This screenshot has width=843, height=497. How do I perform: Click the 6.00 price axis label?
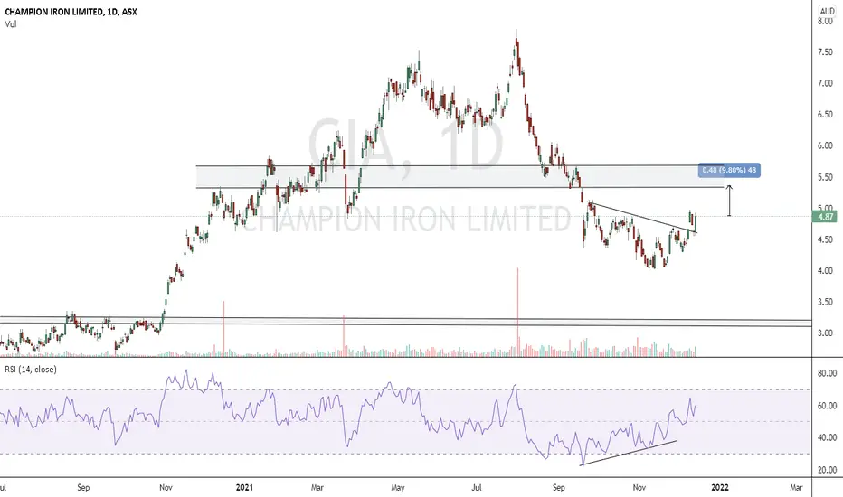[825, 145]
